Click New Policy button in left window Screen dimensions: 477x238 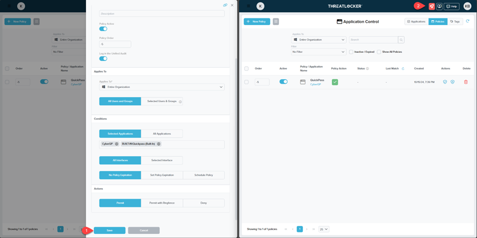point(17,22)
